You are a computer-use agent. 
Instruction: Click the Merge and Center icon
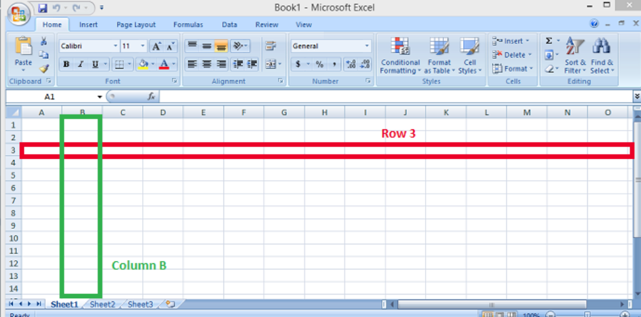270,64
